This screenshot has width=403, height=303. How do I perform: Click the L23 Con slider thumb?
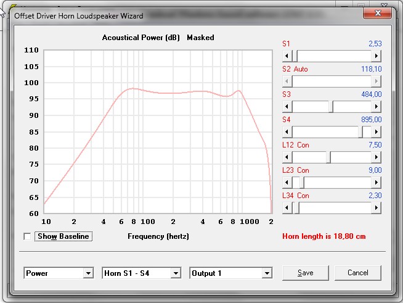(302, 183)
